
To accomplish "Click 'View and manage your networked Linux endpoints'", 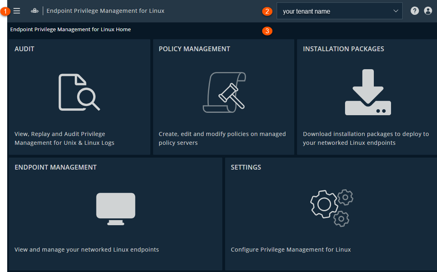I will (x=87, y=250).
